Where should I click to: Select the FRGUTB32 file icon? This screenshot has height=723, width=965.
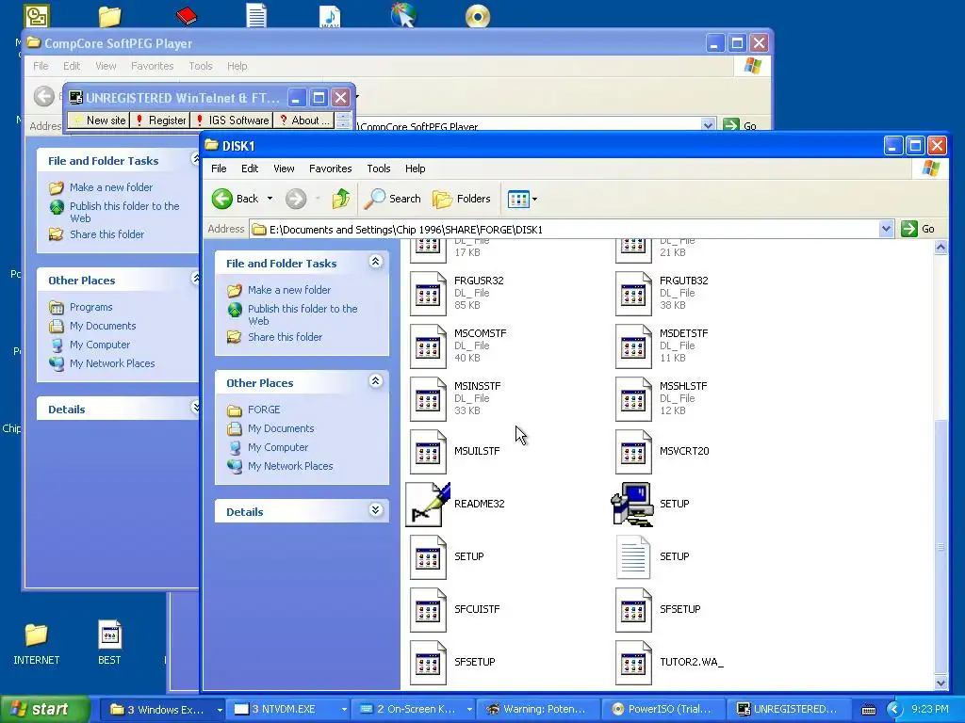633,294
